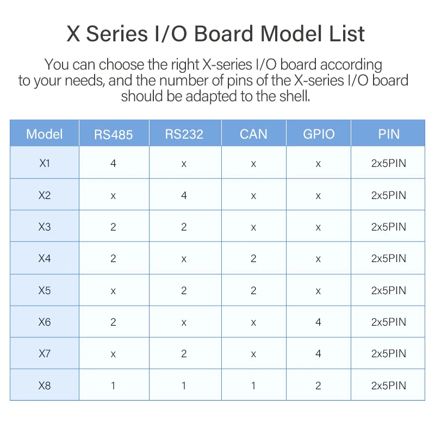Click the X2 RS232 value 4

[x=184, y=195]
